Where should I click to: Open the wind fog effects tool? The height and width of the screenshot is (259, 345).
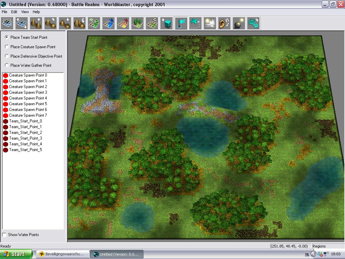pos(210,23)
